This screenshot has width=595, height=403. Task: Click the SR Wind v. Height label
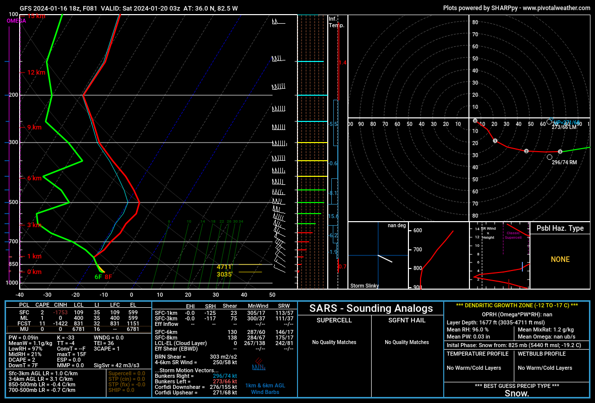click(489, 233)
